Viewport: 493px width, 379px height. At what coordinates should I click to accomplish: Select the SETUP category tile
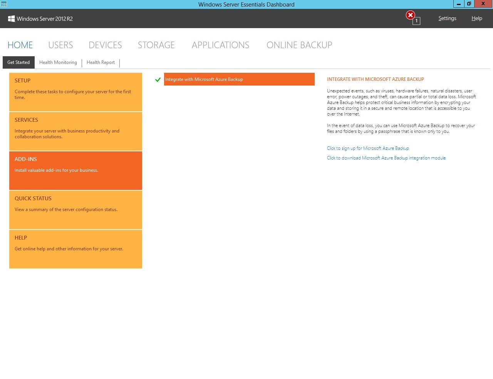coord(75,92)
